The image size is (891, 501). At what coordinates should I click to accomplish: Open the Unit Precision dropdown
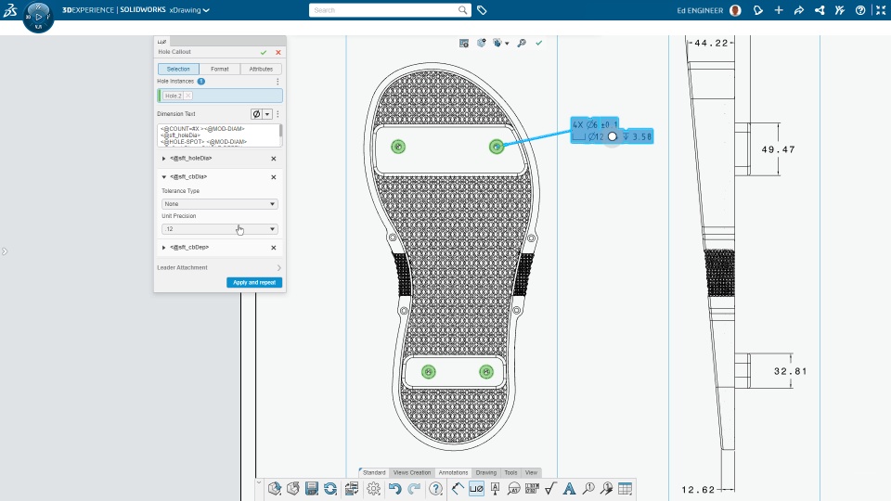click(219, 229)
